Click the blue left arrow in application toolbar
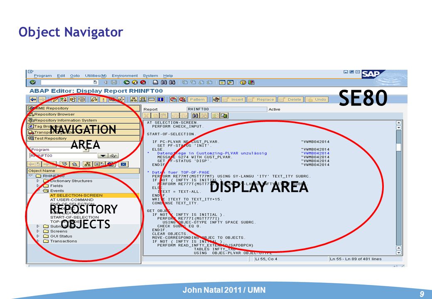This screenshot has width=432, height=299. coord(33,99)
